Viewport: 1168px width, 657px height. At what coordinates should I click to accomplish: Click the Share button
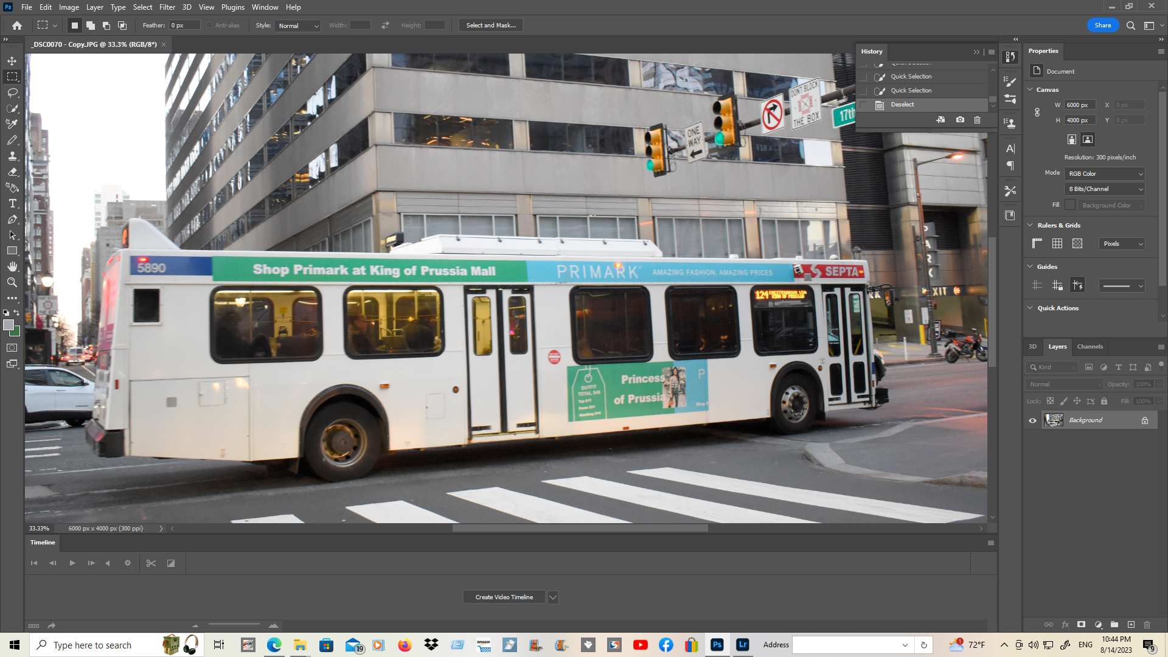pyautogui.click(x=1103, y=26)
